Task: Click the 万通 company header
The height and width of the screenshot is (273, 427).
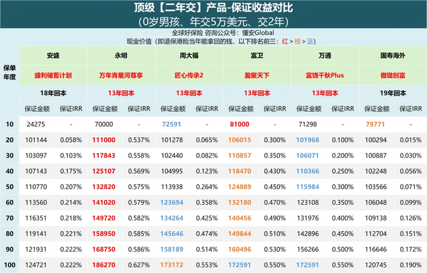Action: pyautogui.click(x=325, y=55)
